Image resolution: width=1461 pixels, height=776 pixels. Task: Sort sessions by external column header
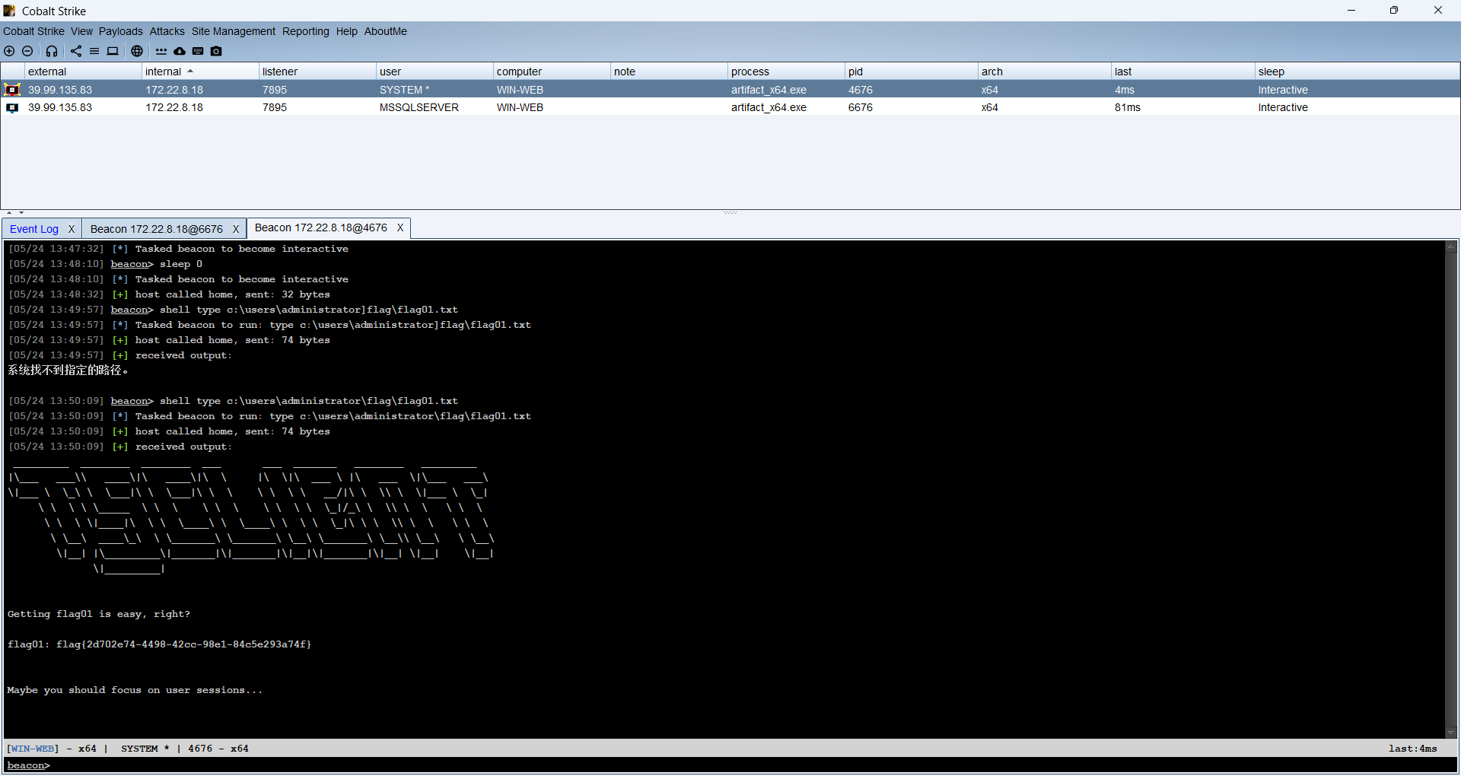(x=83, y=72)
